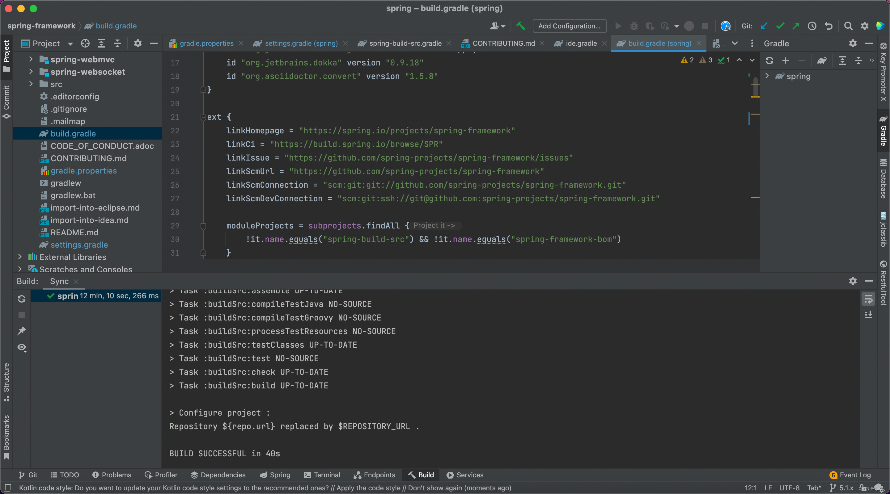Open the hidden editor tabs dropdown
The height and width of the screenshot is (494, 890).
tap(735, 43)
